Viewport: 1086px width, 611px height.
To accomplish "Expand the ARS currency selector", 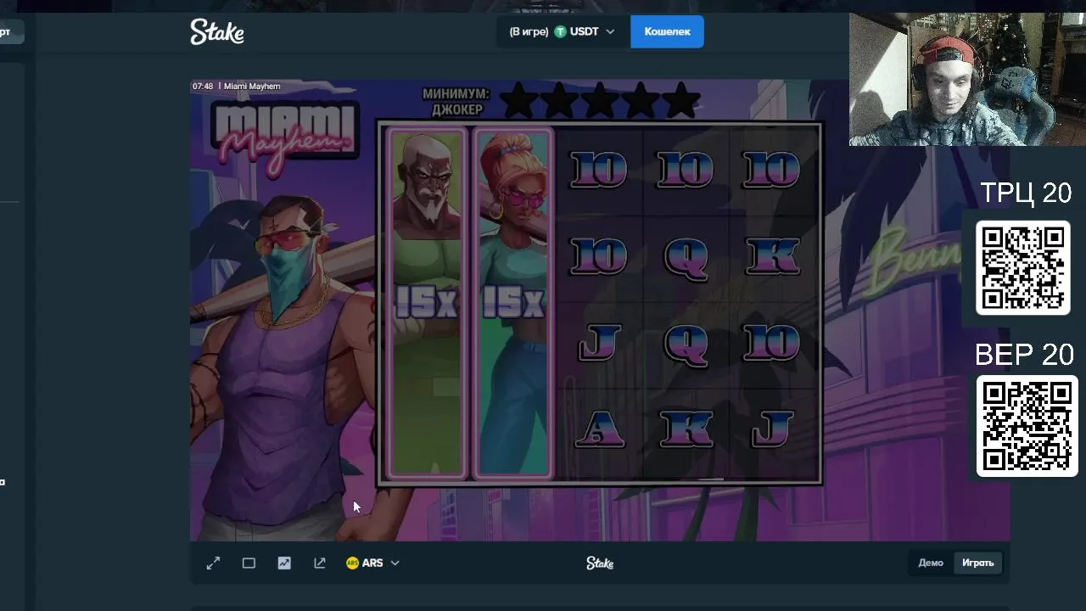I will 372,563.
